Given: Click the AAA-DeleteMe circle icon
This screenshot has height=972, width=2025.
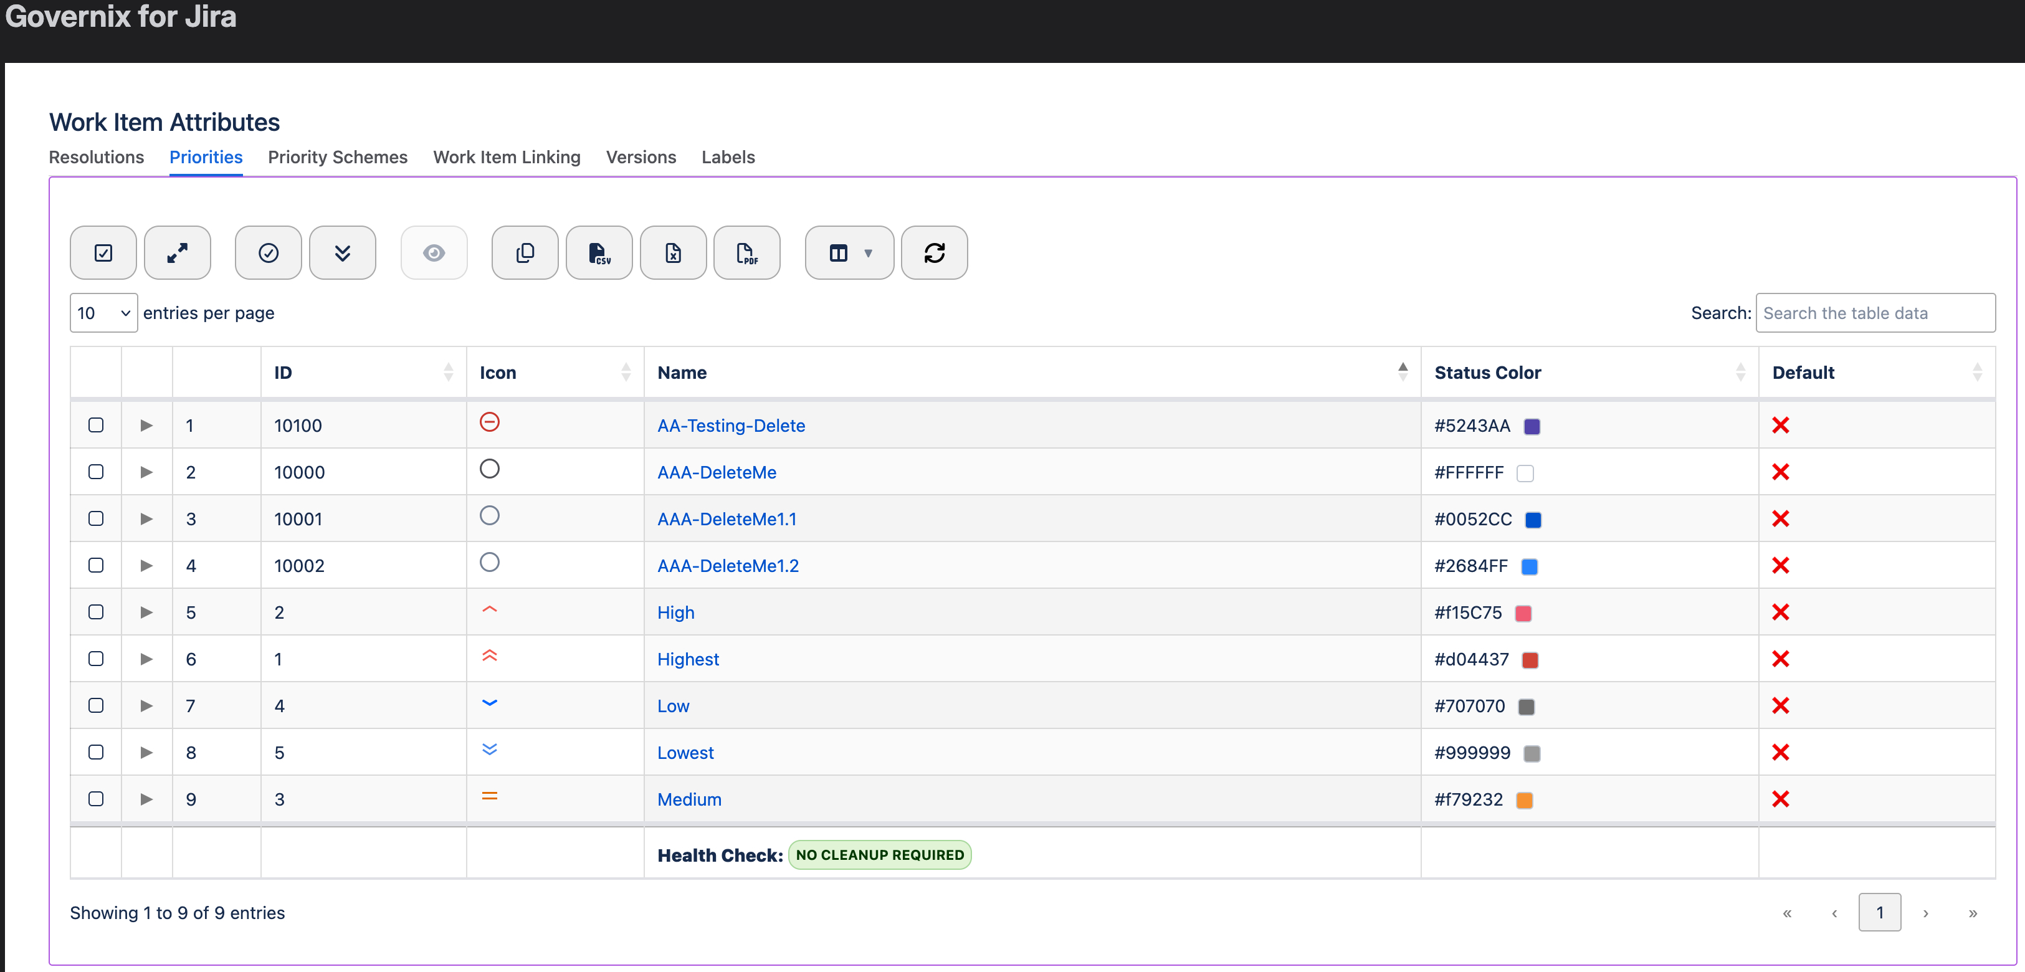Looking at the screenshot, I should point(490,469).
